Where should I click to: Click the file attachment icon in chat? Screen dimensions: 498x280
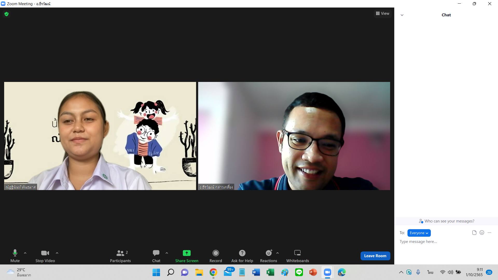tap(474, 233)
